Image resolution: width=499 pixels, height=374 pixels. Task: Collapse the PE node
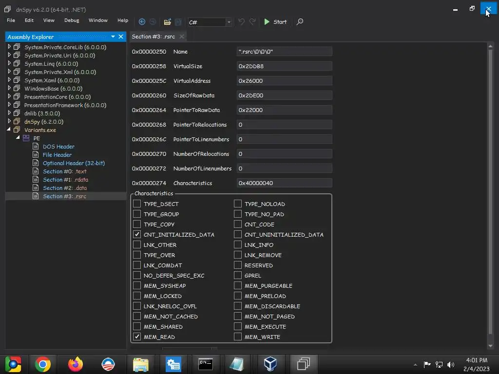[18, 138]
